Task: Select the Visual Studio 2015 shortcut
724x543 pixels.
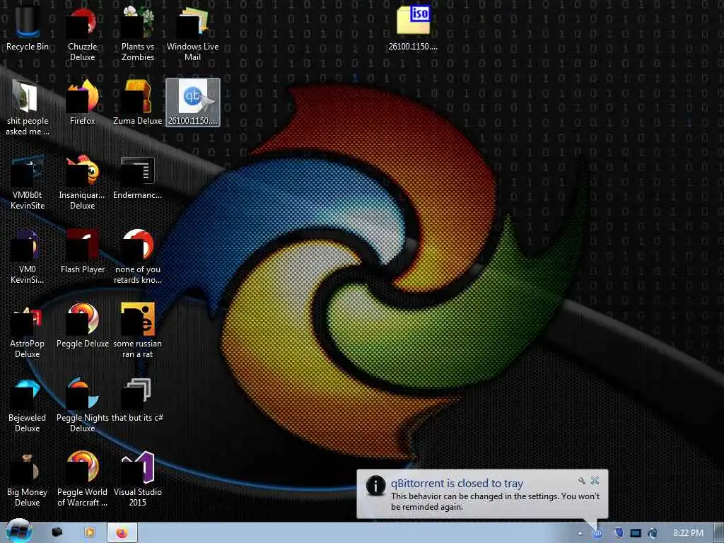Action: tap(138, 479)
